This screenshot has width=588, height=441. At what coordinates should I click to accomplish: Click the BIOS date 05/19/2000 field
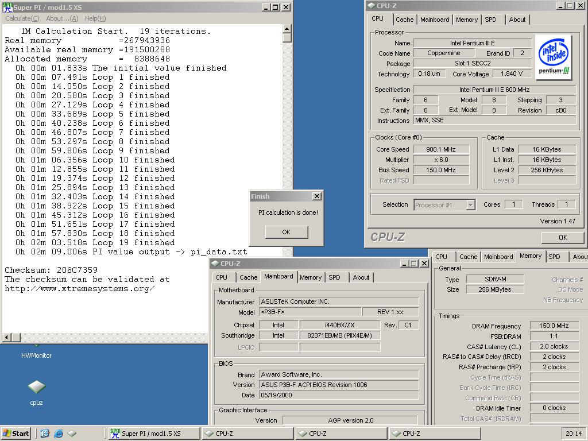[x=339, y=395]
